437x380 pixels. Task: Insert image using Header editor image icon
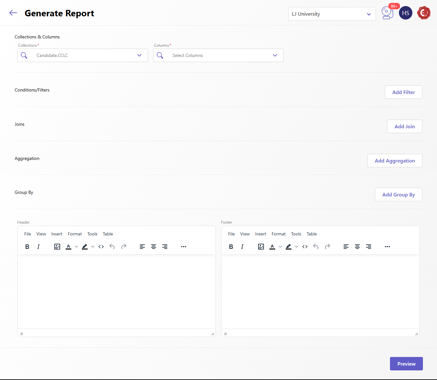tap(57, 247)
